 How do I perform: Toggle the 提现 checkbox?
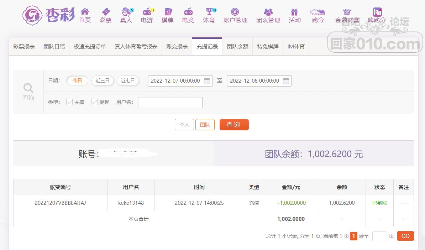[x=94, y=102]
